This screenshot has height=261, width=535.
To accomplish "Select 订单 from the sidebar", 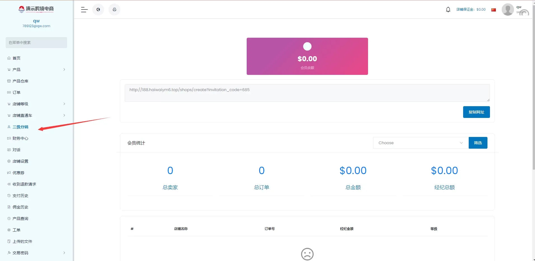I will tap(17, 92).
